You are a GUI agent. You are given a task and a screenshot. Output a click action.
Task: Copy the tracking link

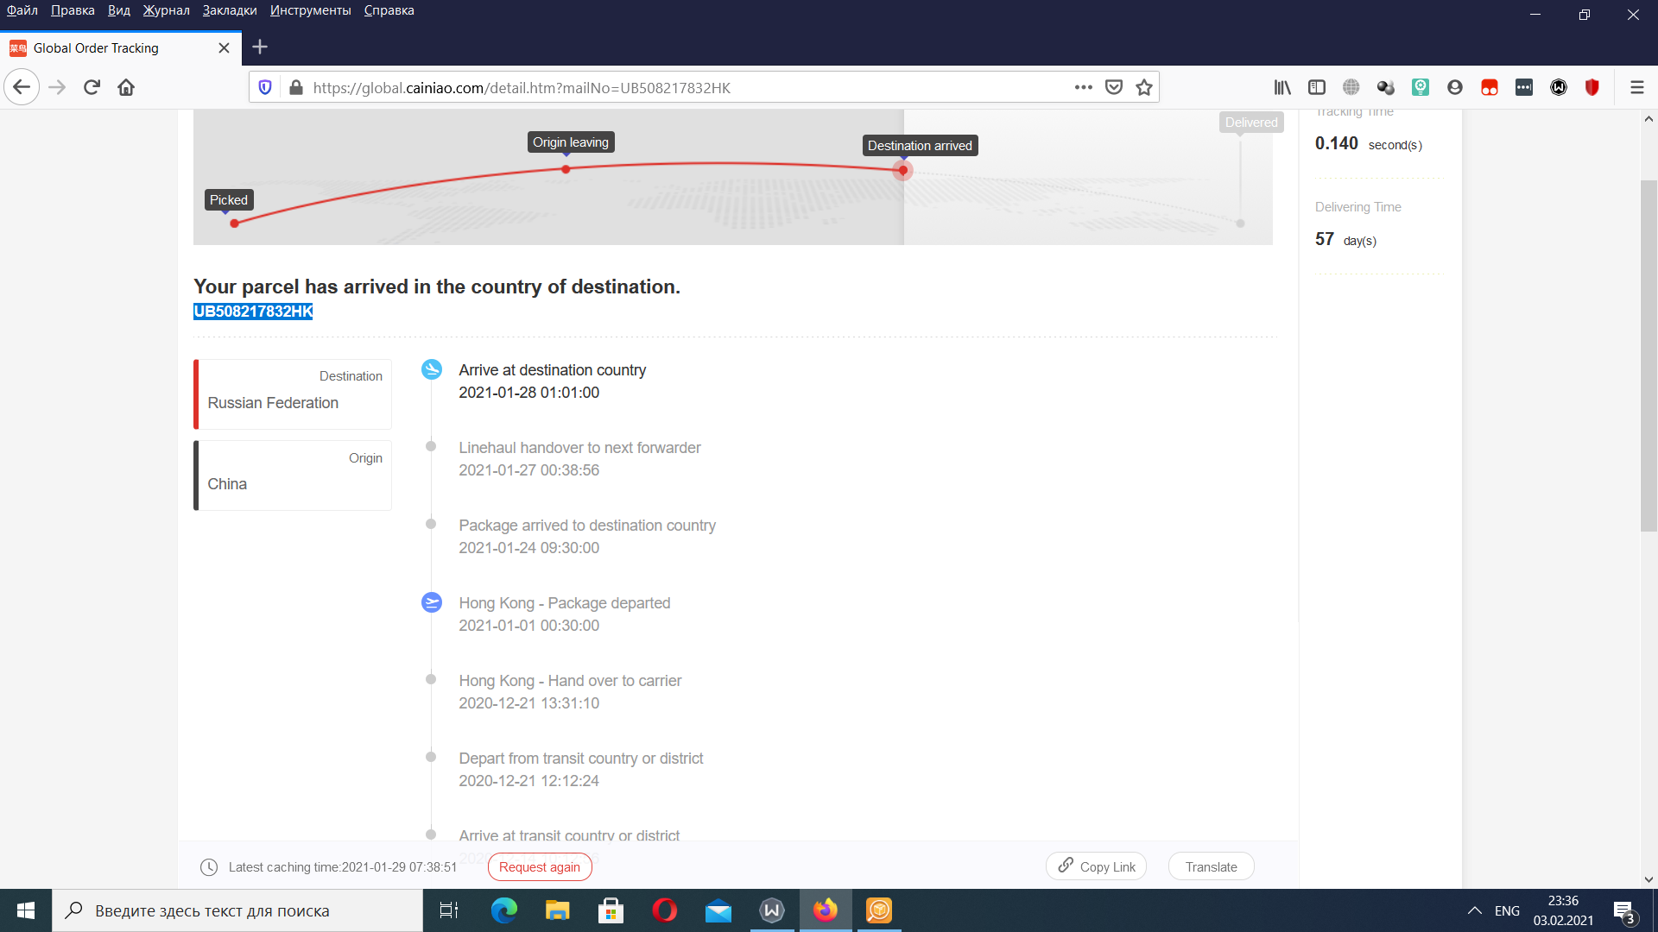pos(1096,866)
